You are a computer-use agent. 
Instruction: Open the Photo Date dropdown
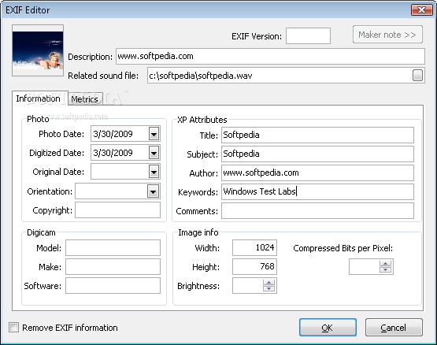(x=154, y=134)
